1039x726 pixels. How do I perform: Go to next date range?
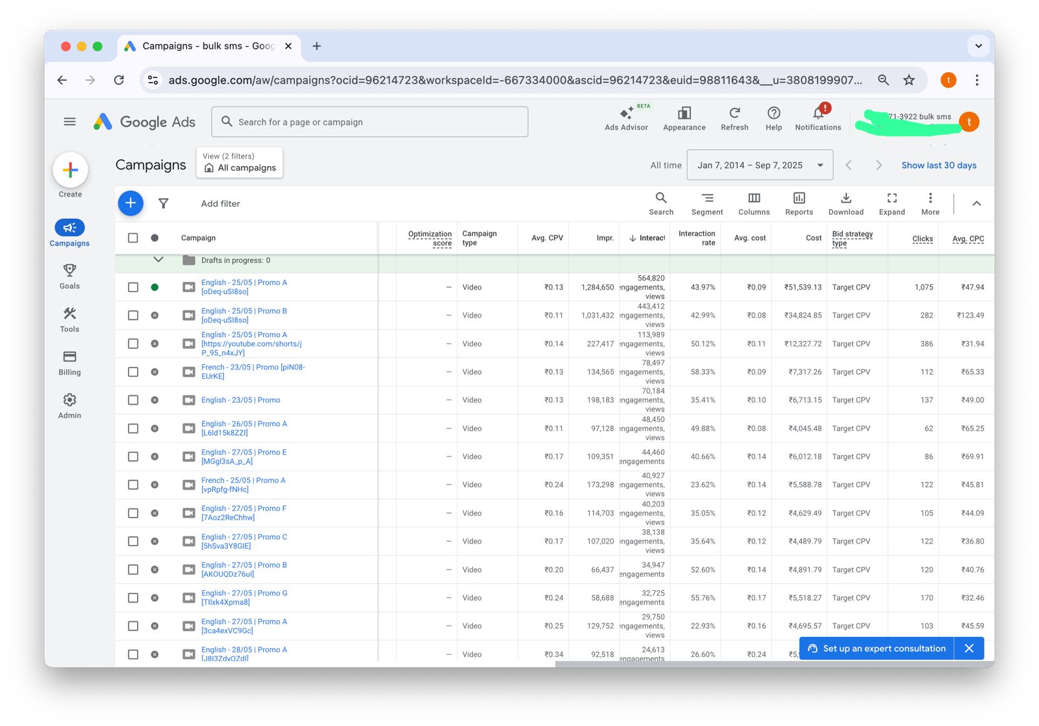(879, 165)
